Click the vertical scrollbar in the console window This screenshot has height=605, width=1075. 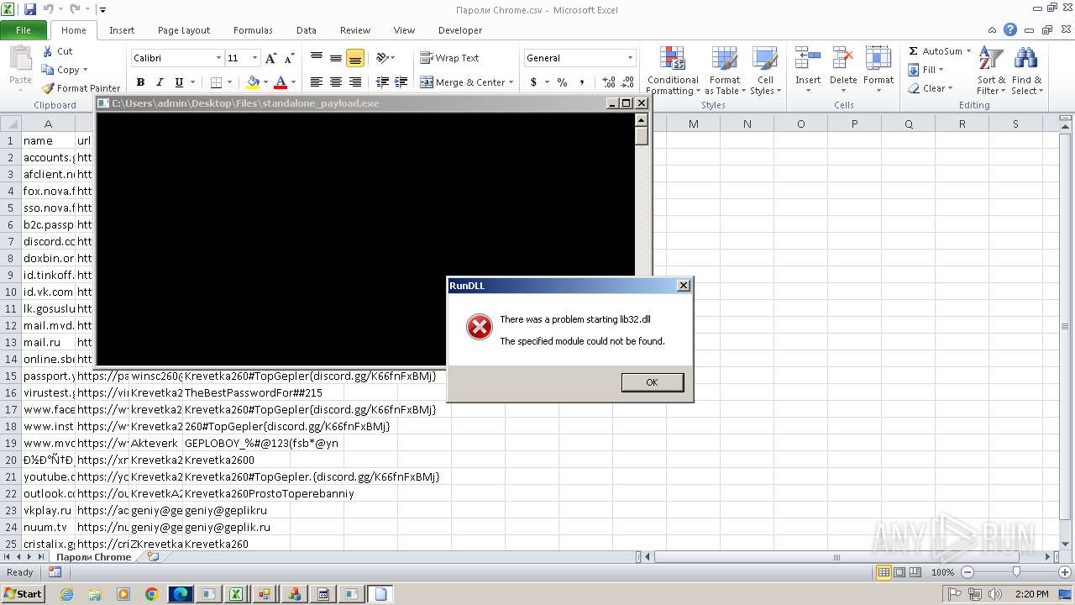(x=642, y=239)
